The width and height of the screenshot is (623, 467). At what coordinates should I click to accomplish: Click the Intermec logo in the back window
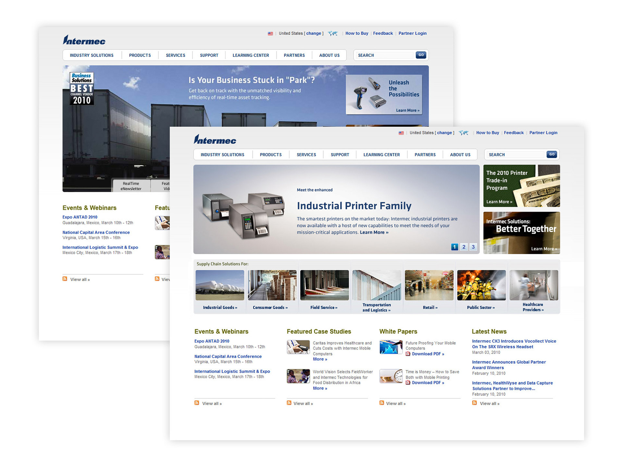[84, 40]
